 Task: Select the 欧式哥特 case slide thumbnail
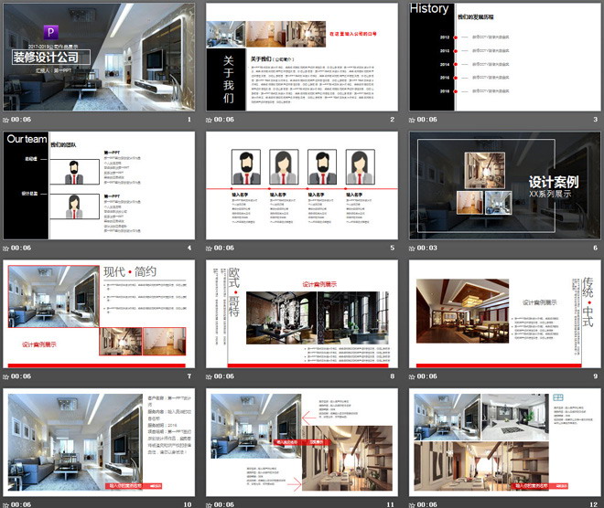(301, 314)
